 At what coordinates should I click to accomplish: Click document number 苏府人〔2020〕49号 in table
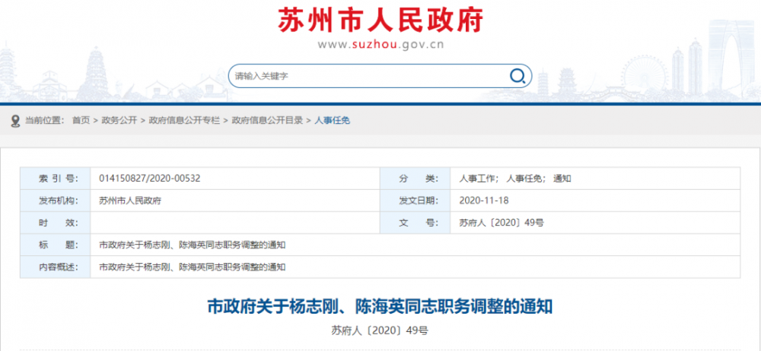click(501, 223)
